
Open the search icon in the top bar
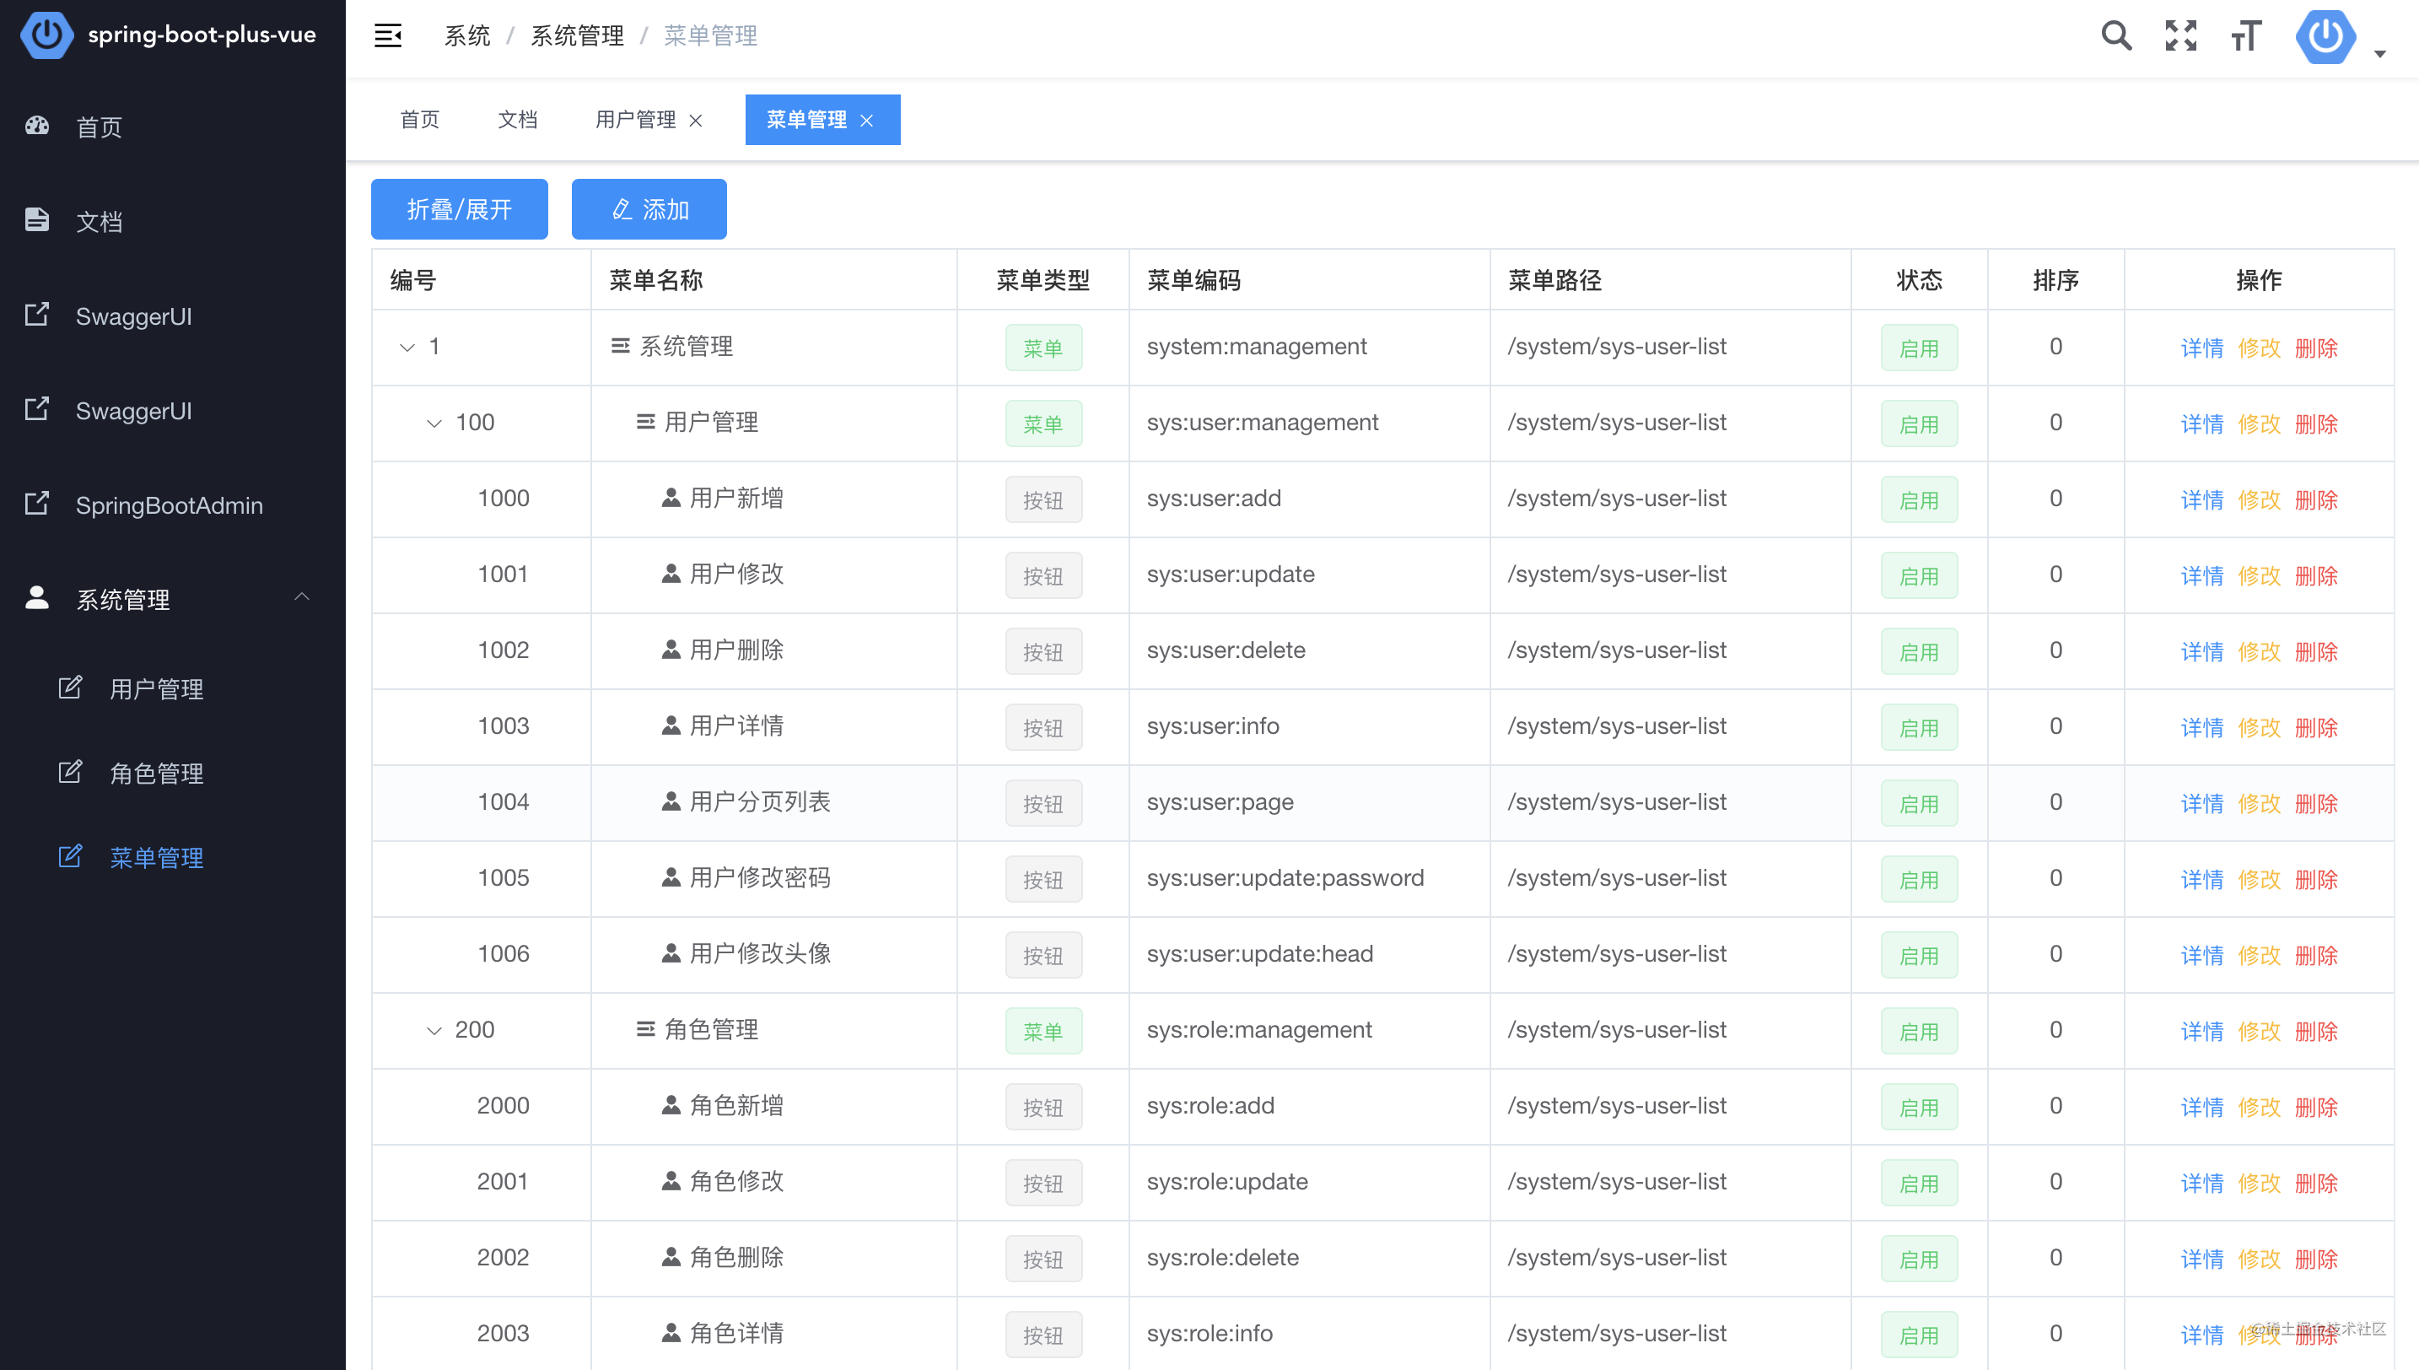(2115, 35)
